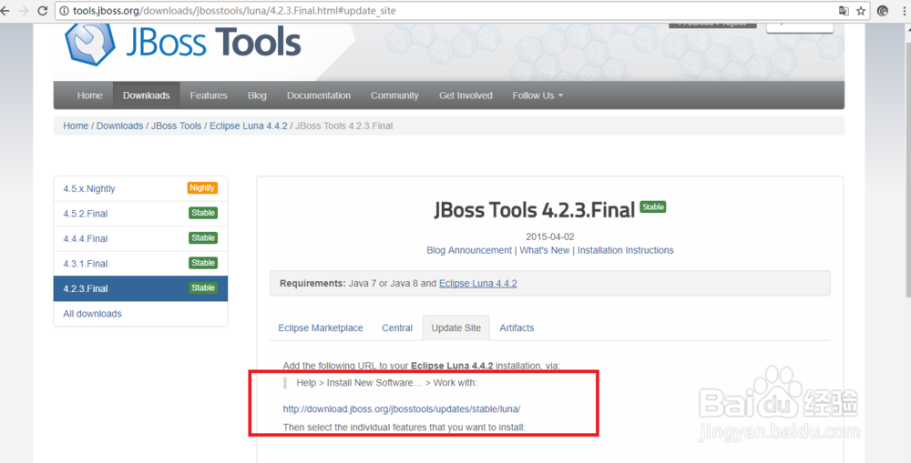Image resolution: width=911 pixels, height=463 pixels.
Task: Click Eclipse Luna 4.4.2 breadcrumb link
Action: pyautogui.click(x=248, y=126)
